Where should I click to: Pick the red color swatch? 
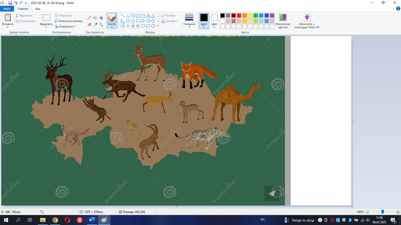coord(239,15)
